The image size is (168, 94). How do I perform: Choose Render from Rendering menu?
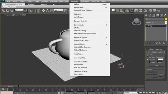coord(76,4)
